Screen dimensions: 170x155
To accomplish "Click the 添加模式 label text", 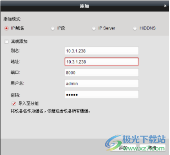I will point(12,19).
